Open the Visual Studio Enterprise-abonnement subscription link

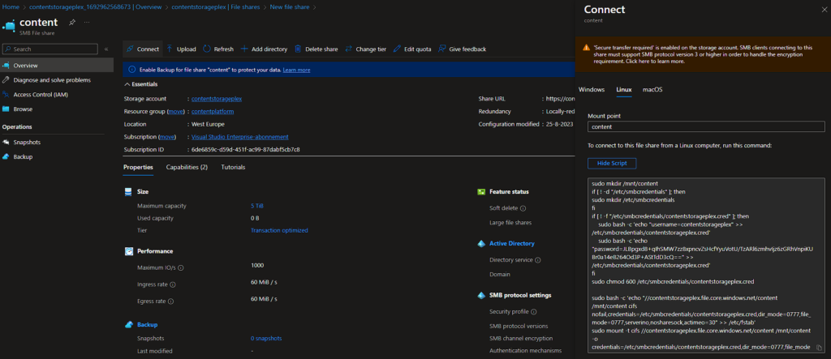(x=240, y=137)
